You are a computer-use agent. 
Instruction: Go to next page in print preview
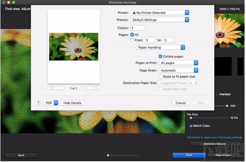point(87,88)
